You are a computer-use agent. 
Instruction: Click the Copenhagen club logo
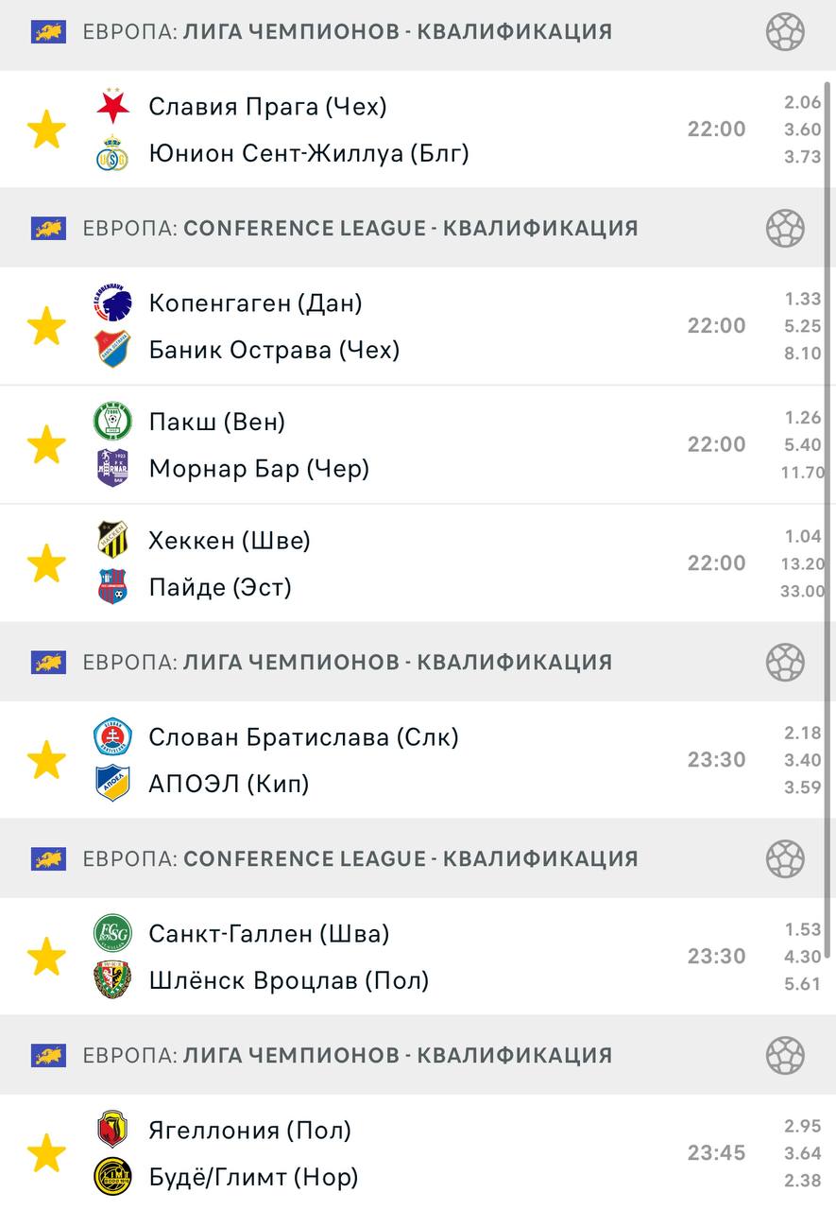point(112,303)
